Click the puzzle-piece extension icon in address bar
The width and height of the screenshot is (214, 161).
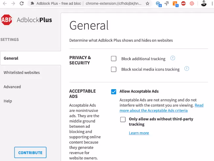tap(32, 3)
